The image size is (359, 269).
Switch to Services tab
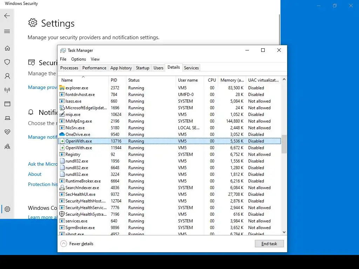191,68
